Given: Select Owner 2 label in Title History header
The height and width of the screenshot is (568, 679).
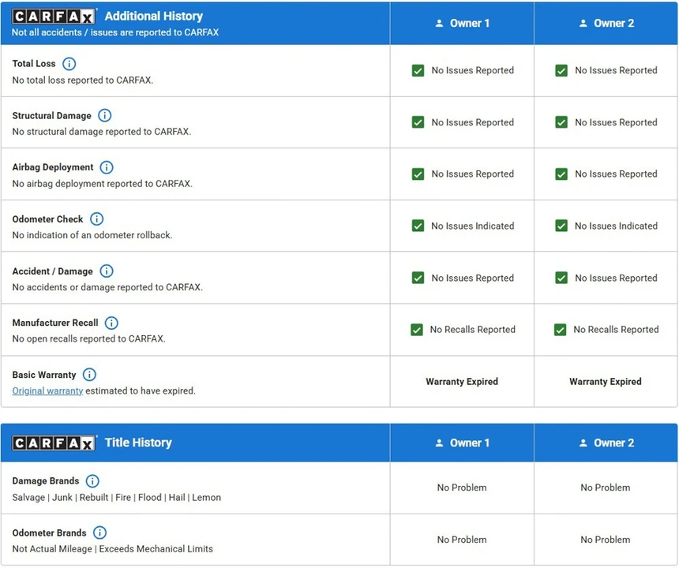Looking at the screenshot, I should [613, 443].
